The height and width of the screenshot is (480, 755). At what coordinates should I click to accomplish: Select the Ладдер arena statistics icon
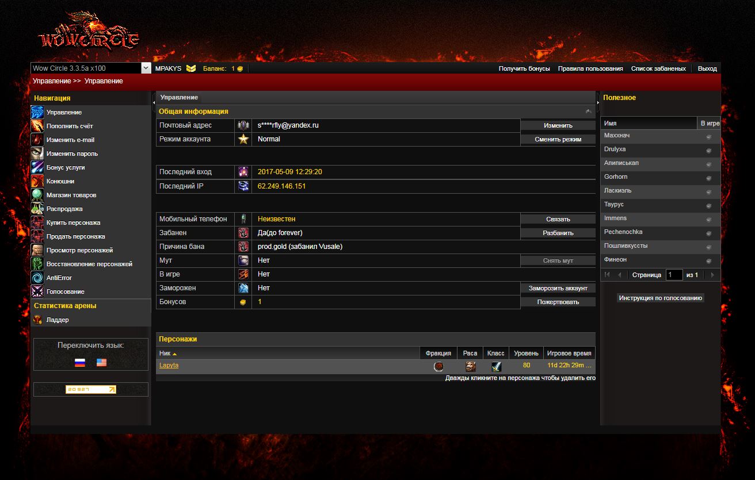[37, 320]
